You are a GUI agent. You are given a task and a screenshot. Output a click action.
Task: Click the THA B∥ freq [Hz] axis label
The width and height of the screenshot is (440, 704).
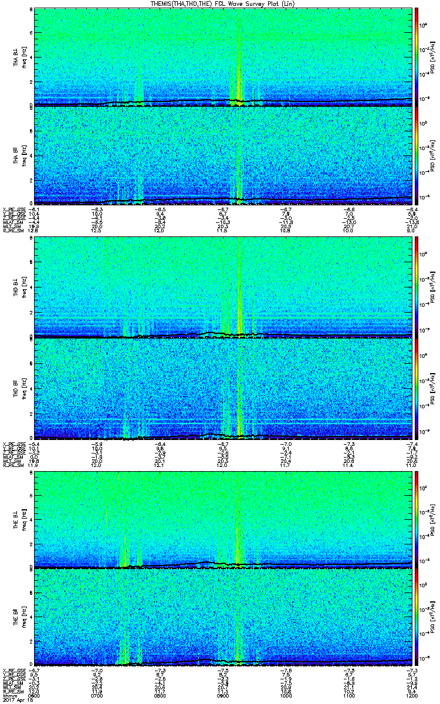pos(24,156)
